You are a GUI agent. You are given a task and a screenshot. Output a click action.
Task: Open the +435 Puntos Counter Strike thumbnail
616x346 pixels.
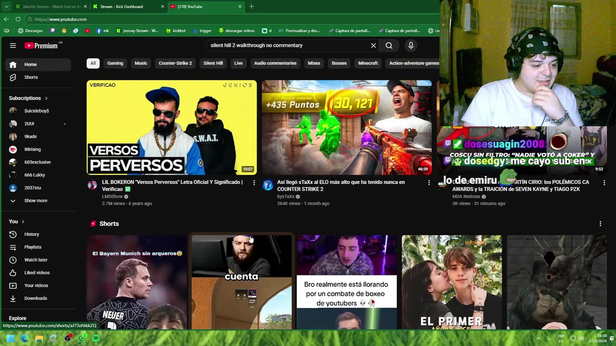(x=346, y=127)
